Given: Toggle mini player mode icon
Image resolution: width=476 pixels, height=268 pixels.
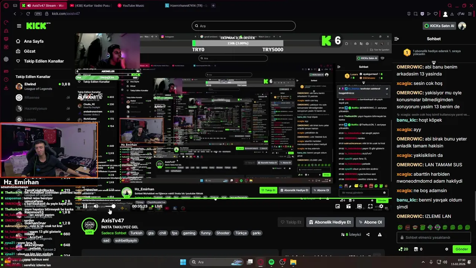Looking at the screenshot, I should 338,206.
